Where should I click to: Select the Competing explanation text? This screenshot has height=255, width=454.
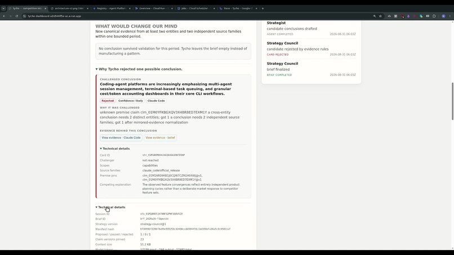pyautogui.click(x=191, y=189)
